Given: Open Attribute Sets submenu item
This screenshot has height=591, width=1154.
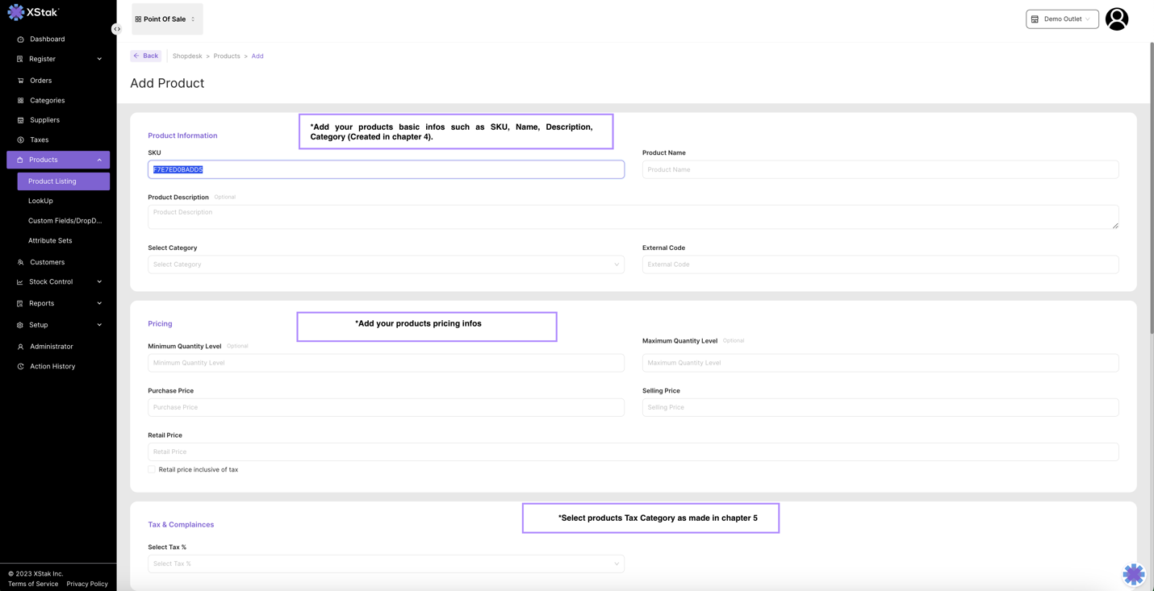Looking at the screenshot, I should pyautogui.click(x=50, y=240).
